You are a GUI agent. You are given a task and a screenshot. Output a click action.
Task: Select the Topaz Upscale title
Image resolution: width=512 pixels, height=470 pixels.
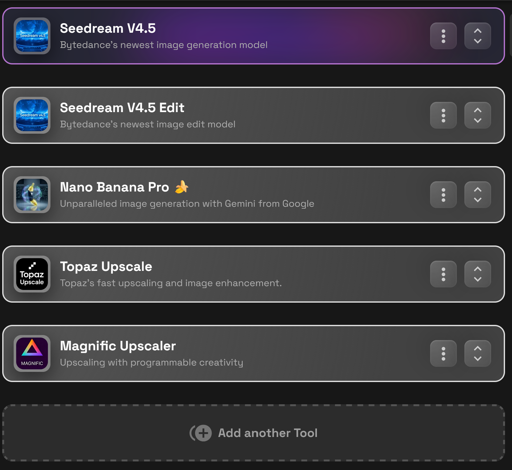tap(106, 266)
